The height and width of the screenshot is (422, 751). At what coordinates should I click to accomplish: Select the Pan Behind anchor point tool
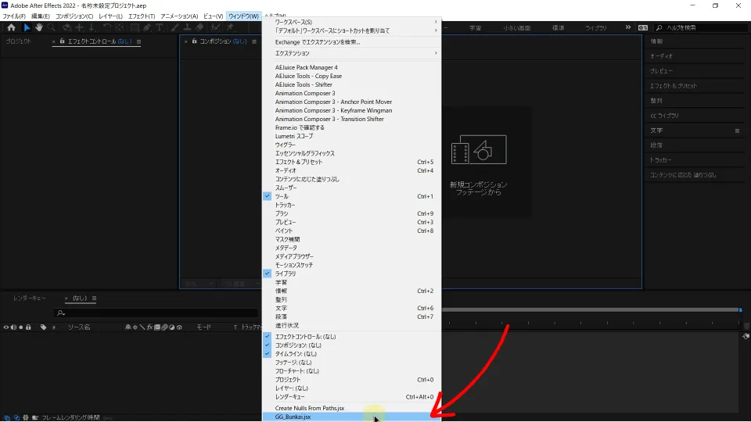(119, 28)
